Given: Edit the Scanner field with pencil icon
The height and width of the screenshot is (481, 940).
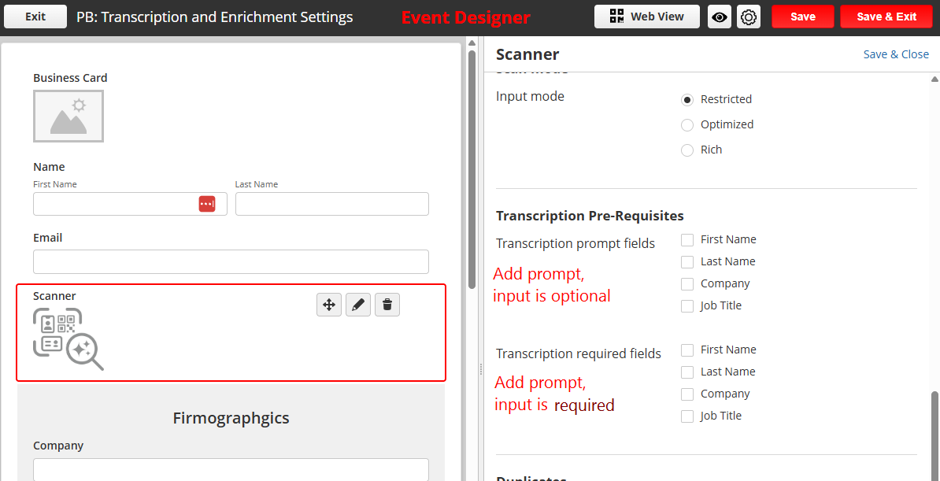Looking at the screenshot, I should [x=358, y=305].
